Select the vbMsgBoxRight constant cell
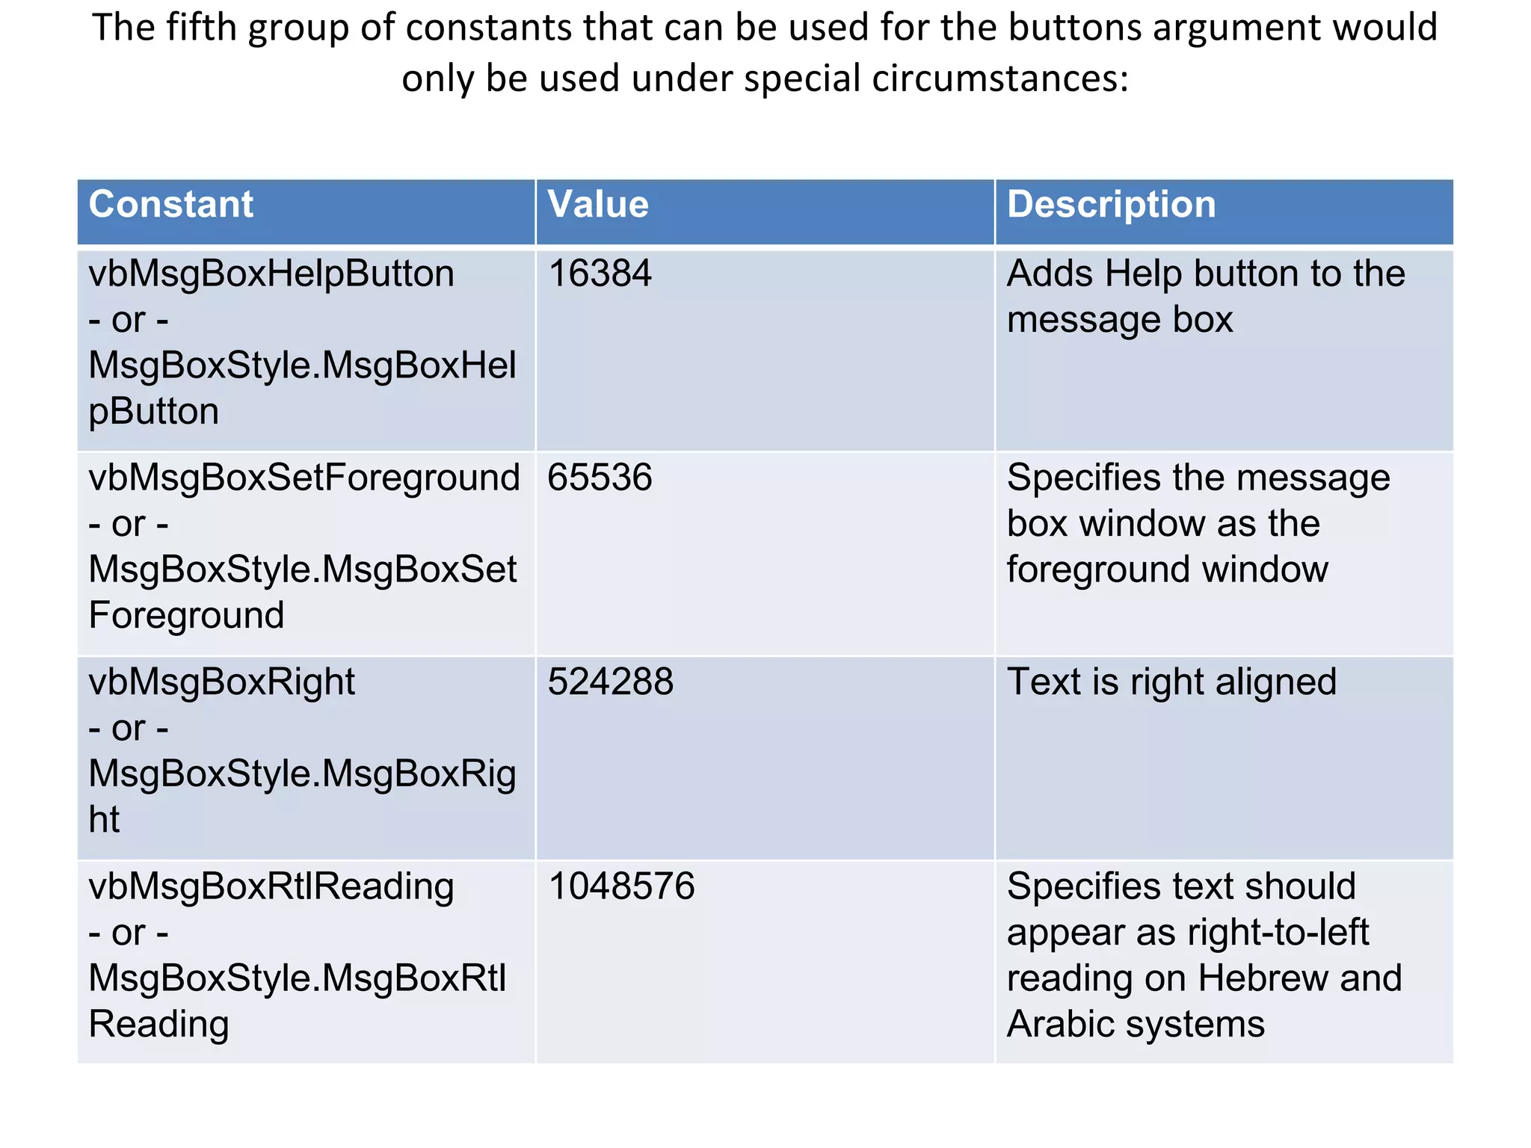The image size is (1531, 1148). point(306,758)
